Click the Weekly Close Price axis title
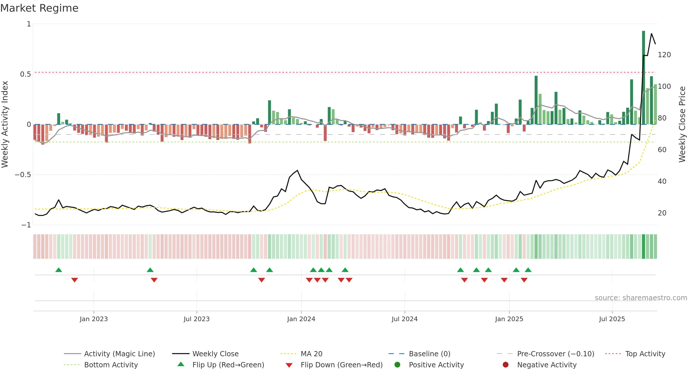697x392 pixels. 682,124
